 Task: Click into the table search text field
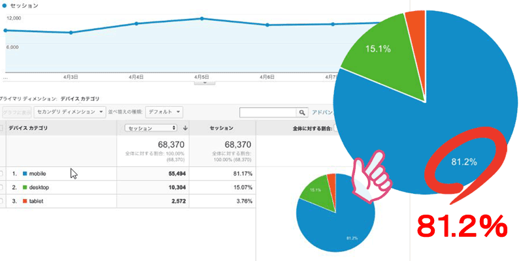(x=268, y=112)
